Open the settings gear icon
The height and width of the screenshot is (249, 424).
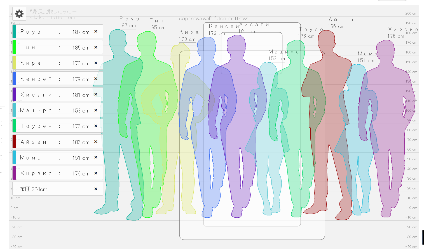click(x=19, y=13)
